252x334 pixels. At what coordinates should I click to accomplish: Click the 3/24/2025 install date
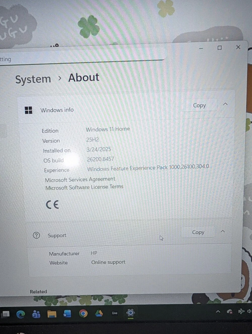[99, 149]
